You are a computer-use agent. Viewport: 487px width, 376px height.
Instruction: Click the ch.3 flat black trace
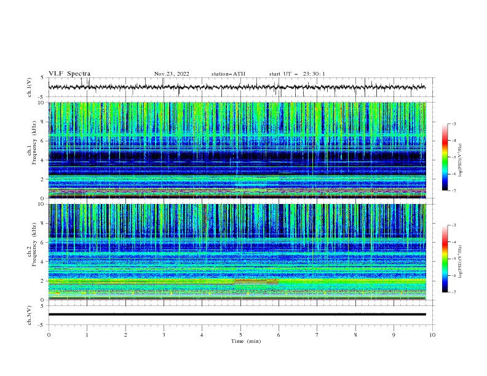pyautogui.click(x=237, y=315)
